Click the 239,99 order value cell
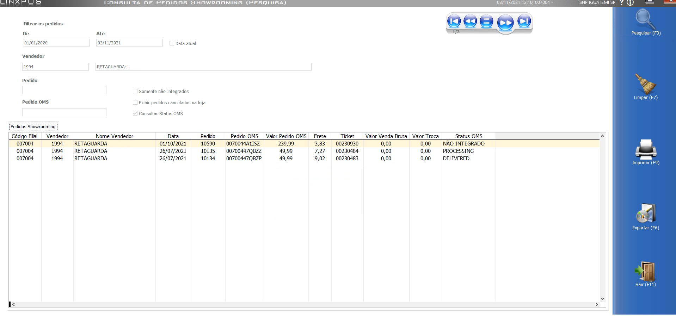676x329 pixels. (x=286, y=144)
